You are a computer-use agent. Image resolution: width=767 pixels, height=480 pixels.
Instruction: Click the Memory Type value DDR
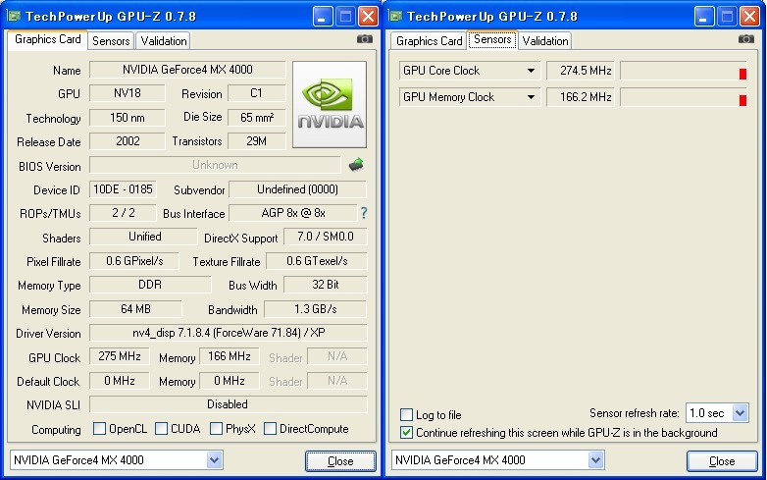click(x=150, y=285)
